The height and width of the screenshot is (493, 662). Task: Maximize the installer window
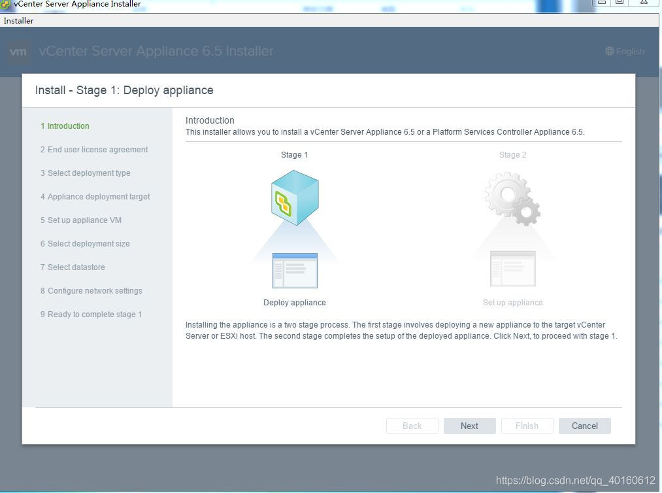click(x=620, y=2)
